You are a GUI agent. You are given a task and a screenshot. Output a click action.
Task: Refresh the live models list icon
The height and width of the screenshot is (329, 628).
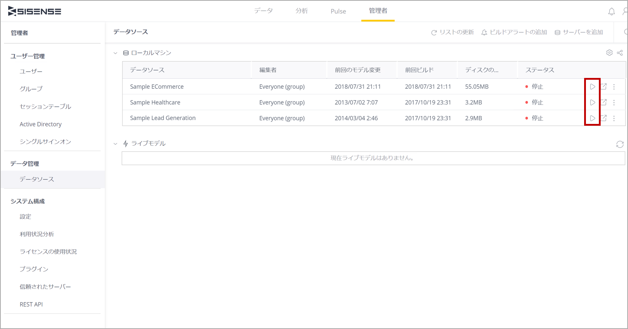(620, 144)
